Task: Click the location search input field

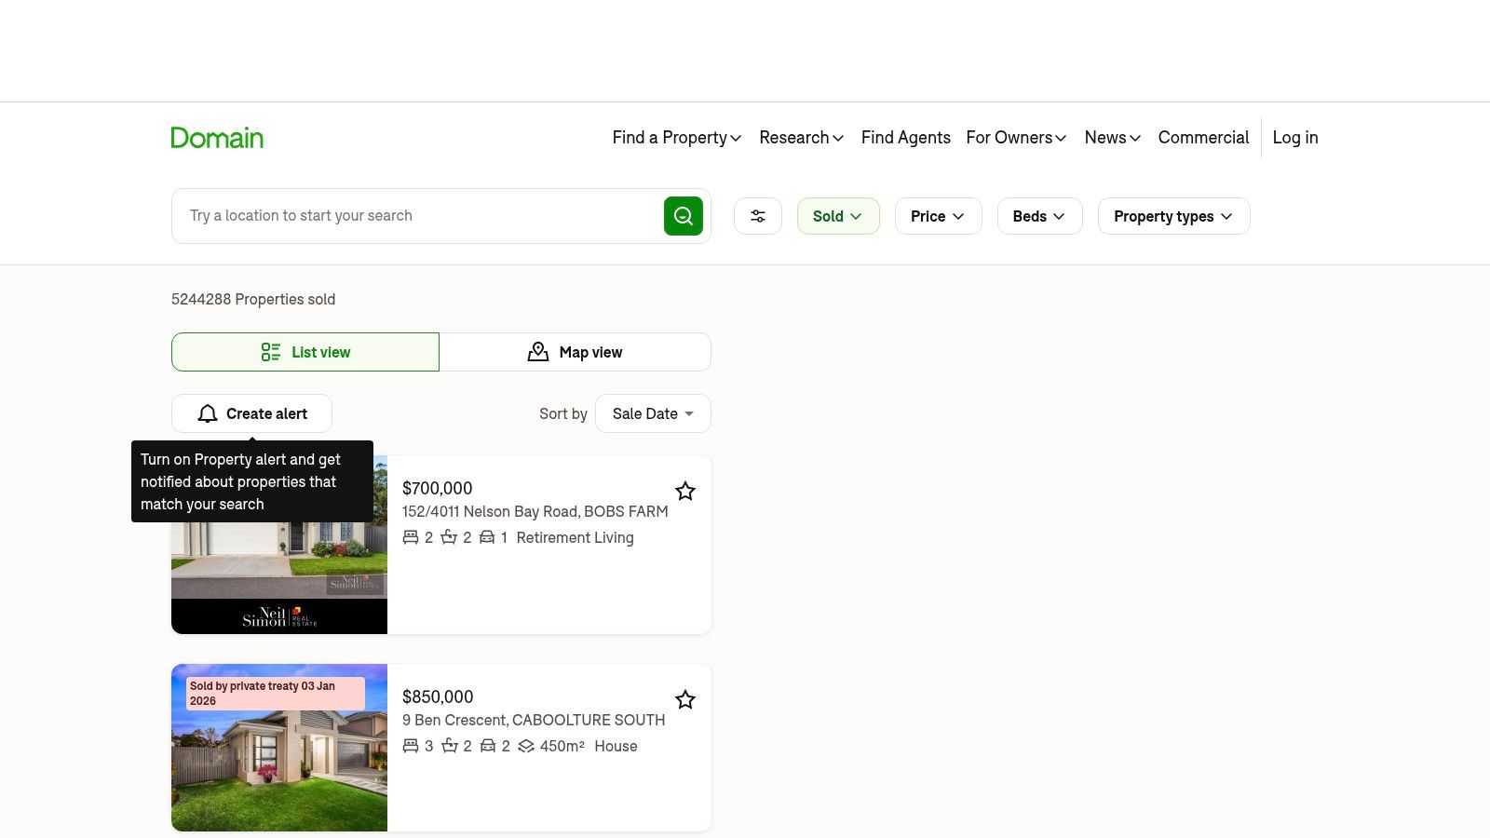Action: [410, 215]
